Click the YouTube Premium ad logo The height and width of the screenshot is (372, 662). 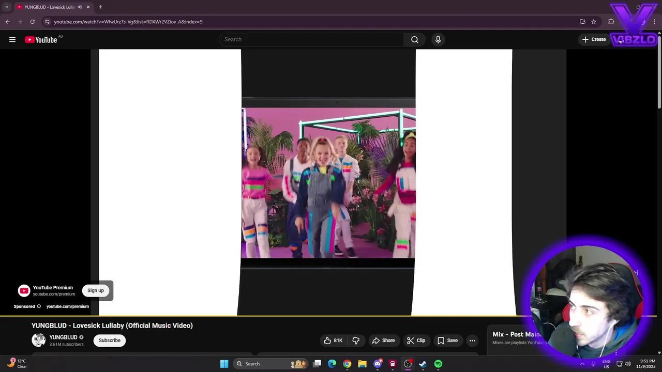24,290
